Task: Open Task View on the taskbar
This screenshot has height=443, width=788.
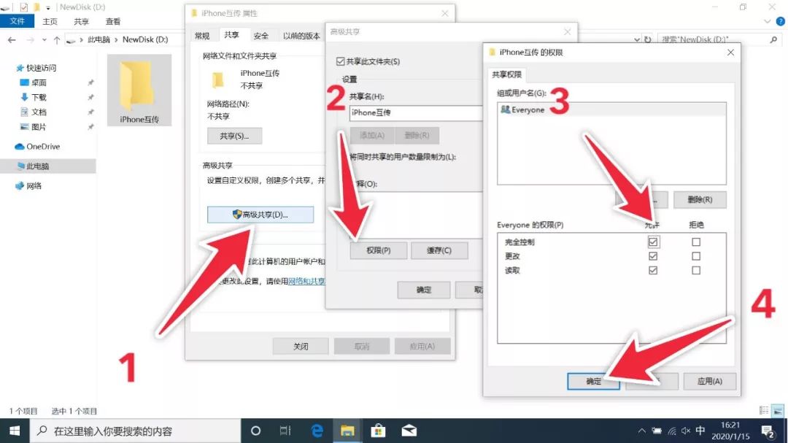Action: click(285, 430)
